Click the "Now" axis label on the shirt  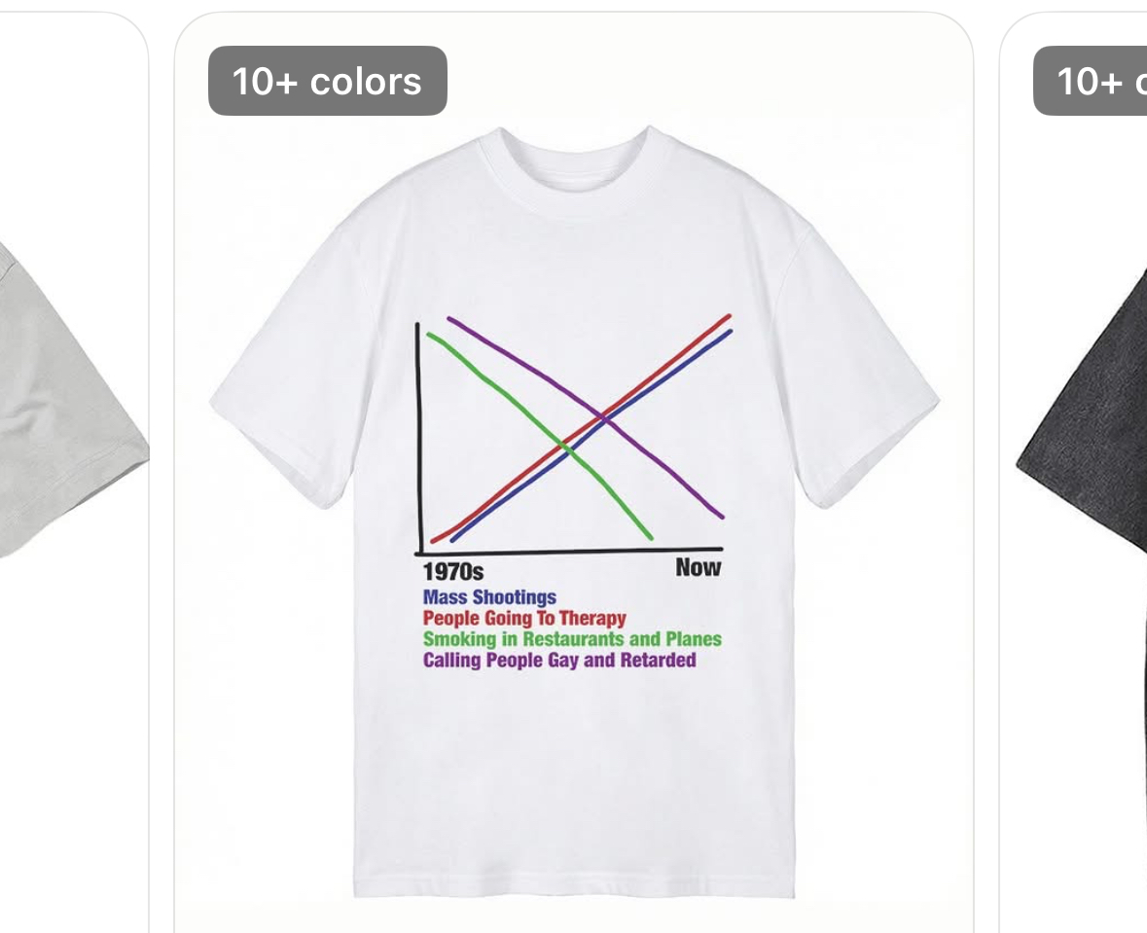point(698,567)
